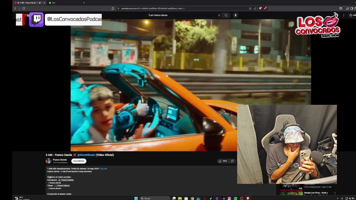Open Instagram from the taskbar
Image resolution: width=356 pixels, height=200 pixels.
[229, 198]
